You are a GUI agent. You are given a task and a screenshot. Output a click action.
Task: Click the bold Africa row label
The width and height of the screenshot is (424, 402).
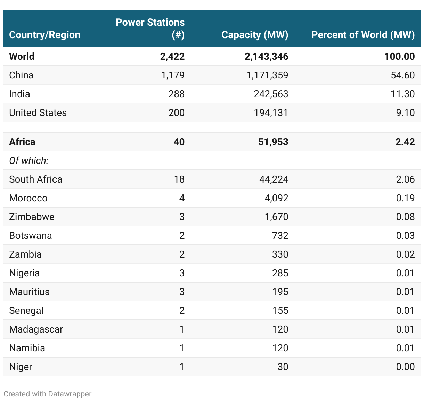tap(22, 142)
